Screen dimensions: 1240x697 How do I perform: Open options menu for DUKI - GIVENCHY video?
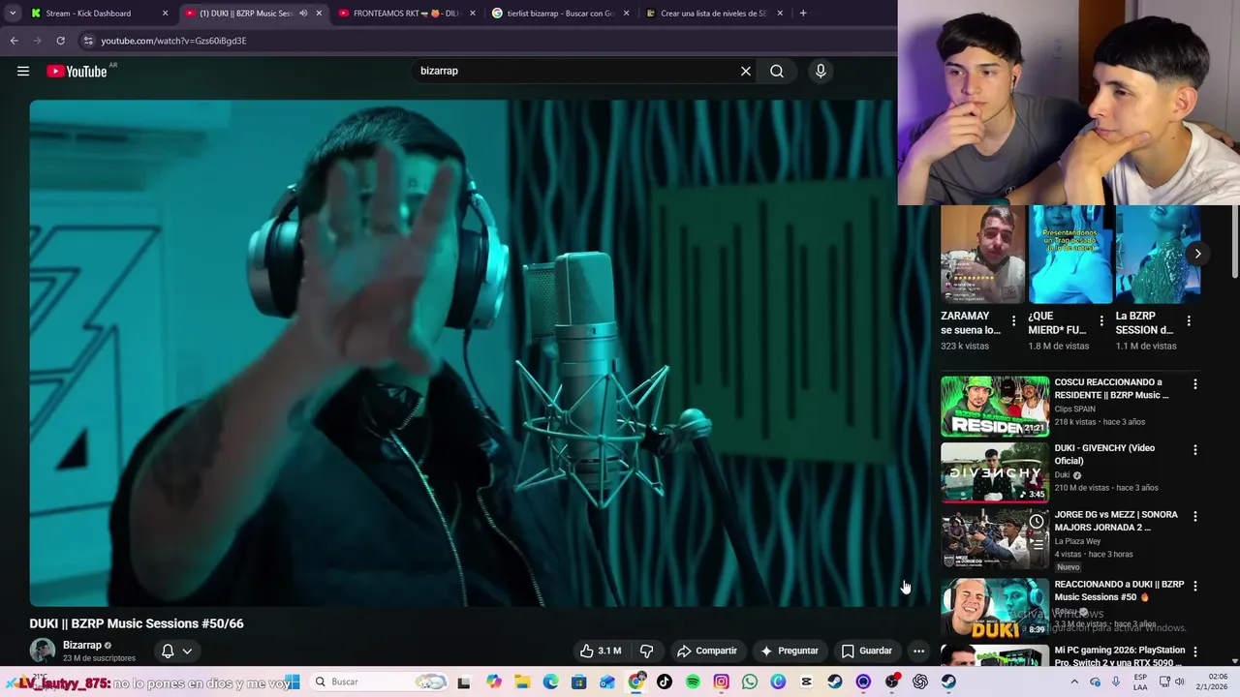click(x=1194, y=450)
